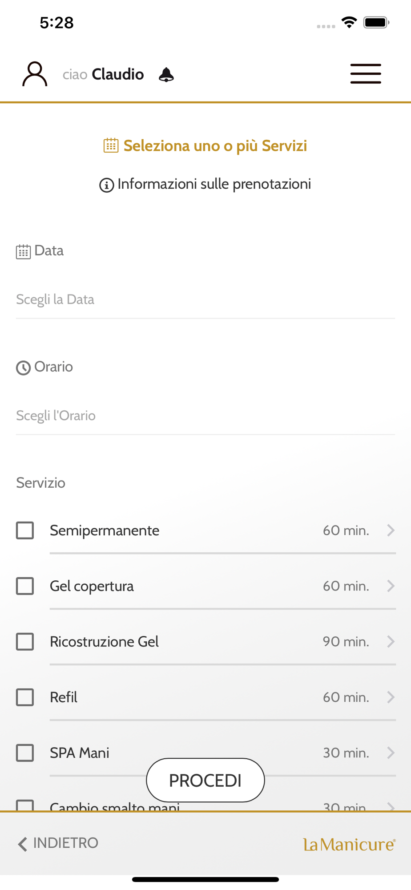Viewport: 411px width, 890px height.
Task: Click the laManicure logo
Action: (349, 844)
